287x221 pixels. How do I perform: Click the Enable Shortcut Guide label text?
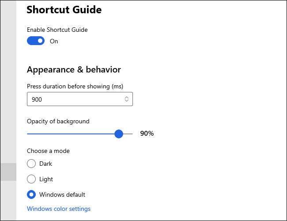[57, 30]
